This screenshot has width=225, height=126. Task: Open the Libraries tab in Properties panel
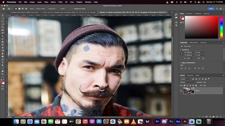click(203, 43)
